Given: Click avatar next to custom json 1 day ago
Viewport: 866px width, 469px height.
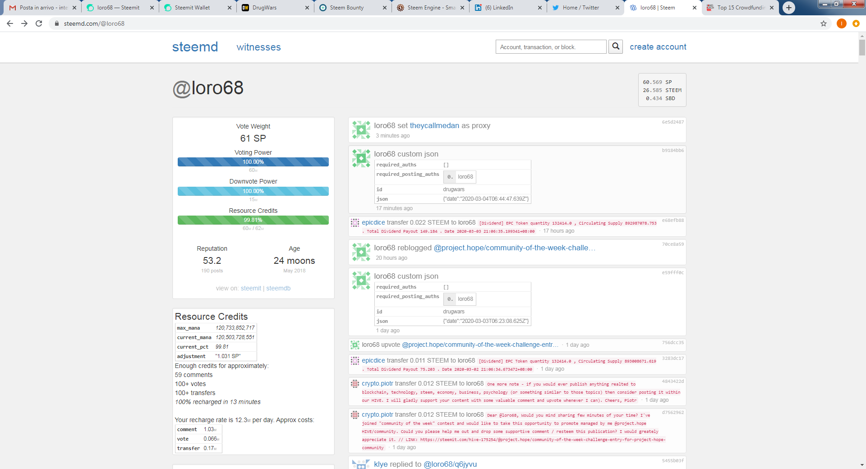Looking at the screenshot, I should click(x=361, y=280).
